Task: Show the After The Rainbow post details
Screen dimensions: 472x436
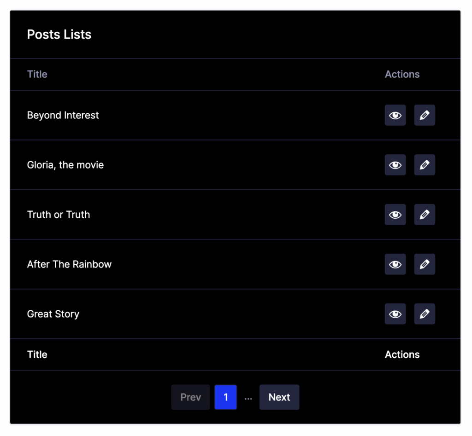Action: coord(395,264)
